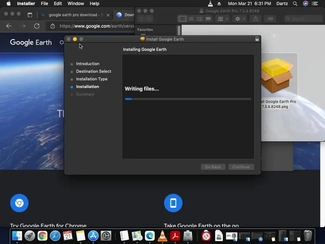The image size is (325, 244).
Task: Open Siri from the menu bar
Action: 306,3
